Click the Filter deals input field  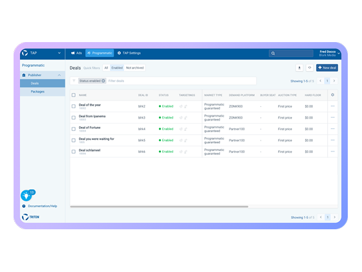pos(181,81)
